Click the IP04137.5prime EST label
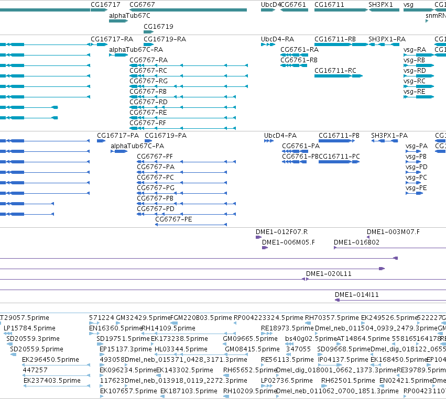446x399 pixels. (x=343, y=360)
